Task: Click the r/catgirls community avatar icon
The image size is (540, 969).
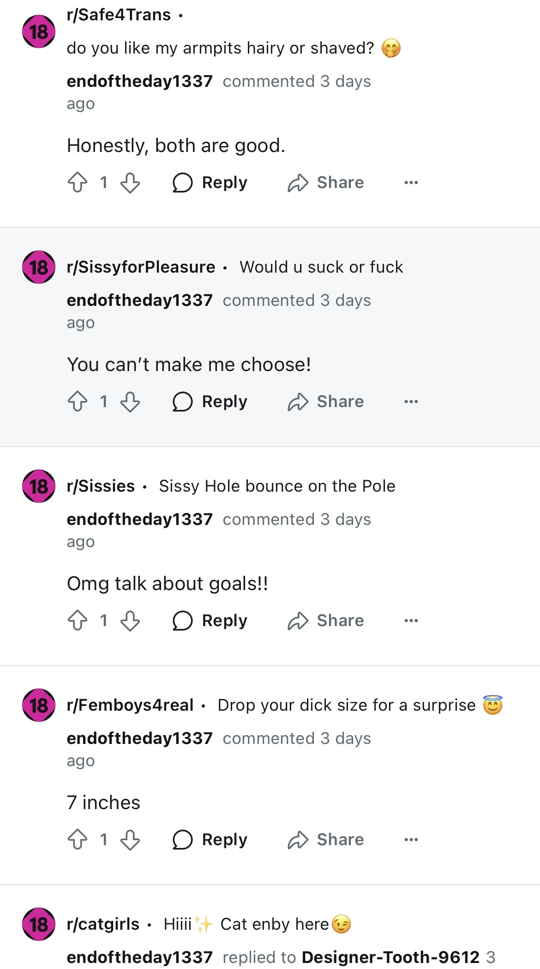Action: coord(39,924)
